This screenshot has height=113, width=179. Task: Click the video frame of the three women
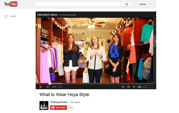coord(94,50)
